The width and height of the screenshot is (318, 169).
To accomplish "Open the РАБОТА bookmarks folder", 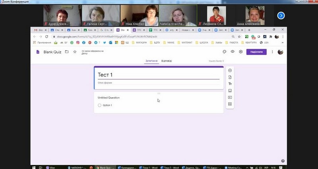I will tap(232, 42).
